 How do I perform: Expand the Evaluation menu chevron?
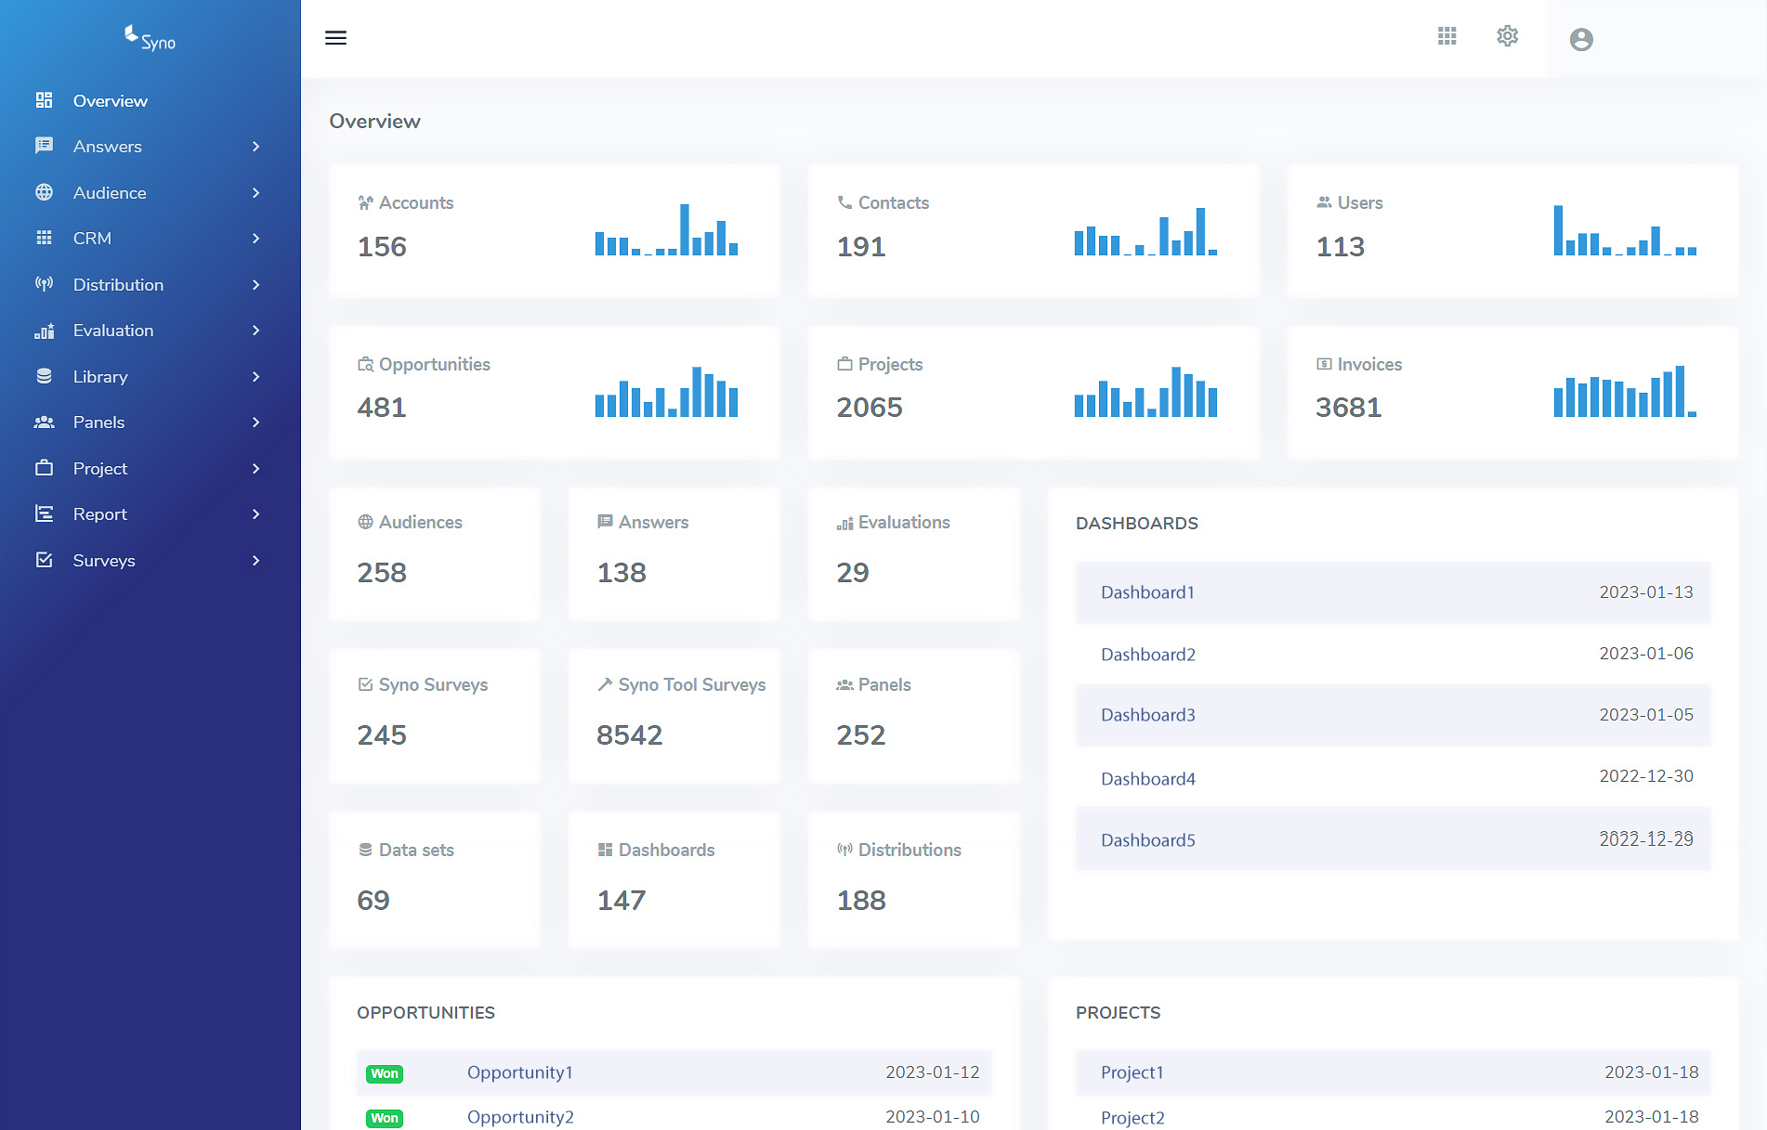tap(255, 331)
